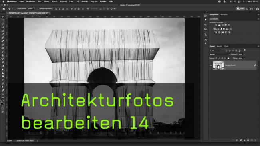The width and height of the screenshot is (260, 146).
Task: Switch to the Kanäle tab
Action: coord(219,46)
